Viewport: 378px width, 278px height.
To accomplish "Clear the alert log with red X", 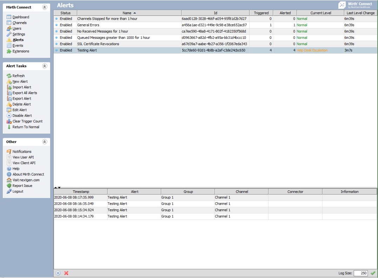I will point(66,273).
